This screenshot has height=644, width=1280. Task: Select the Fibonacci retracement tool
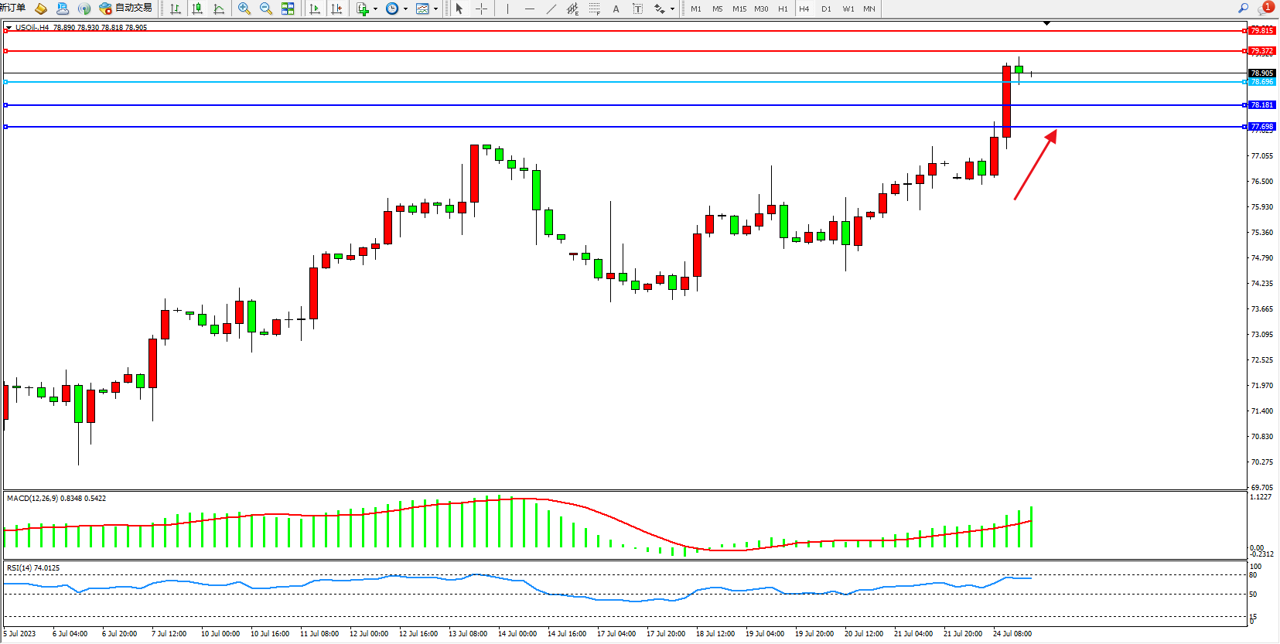coord(594,9)
